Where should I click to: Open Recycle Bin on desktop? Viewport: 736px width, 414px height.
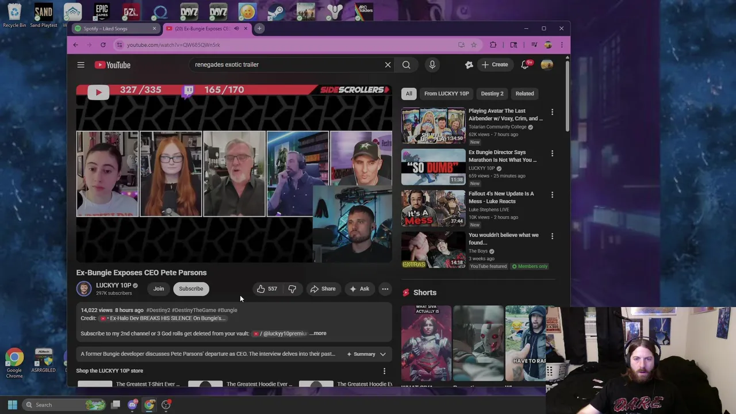pyautogui.click(x=14, y=15)
